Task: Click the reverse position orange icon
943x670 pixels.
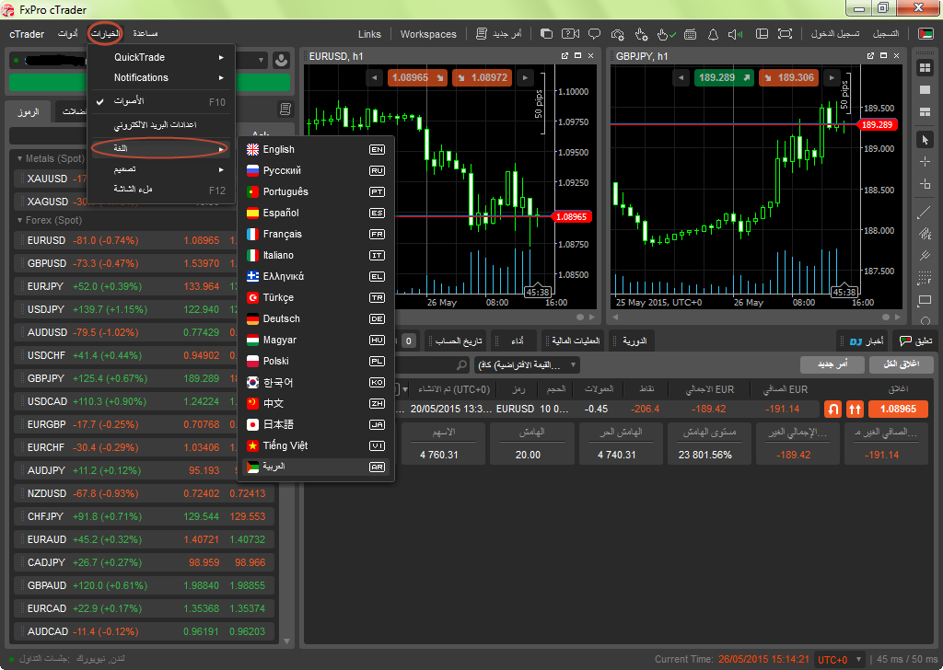Action: (832, 410)
